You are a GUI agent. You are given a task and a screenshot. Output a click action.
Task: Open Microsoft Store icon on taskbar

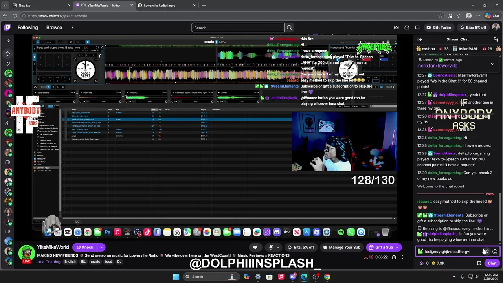click(269, 277)
